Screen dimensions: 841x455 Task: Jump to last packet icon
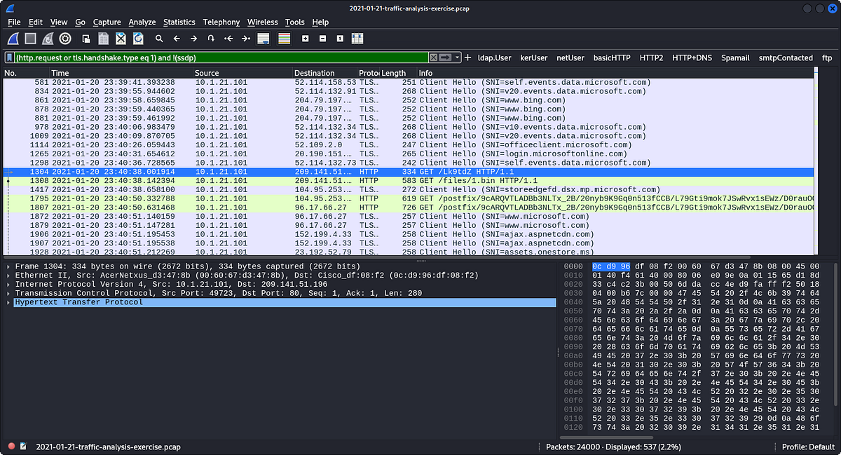coord(246,39)
